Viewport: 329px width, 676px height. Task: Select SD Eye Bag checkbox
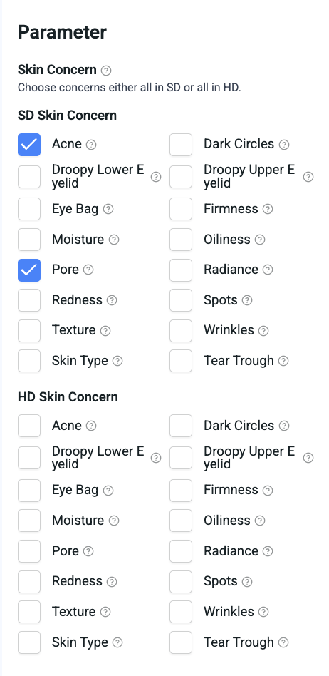[x=29, y=209]
